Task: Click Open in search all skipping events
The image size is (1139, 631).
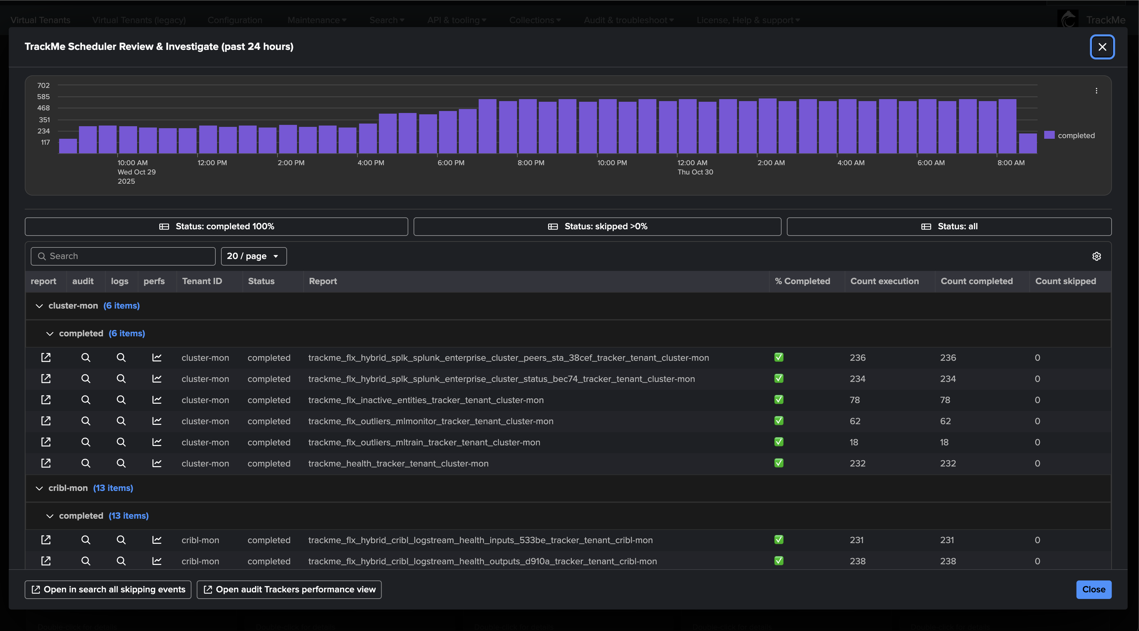Action: pos(108,589)
